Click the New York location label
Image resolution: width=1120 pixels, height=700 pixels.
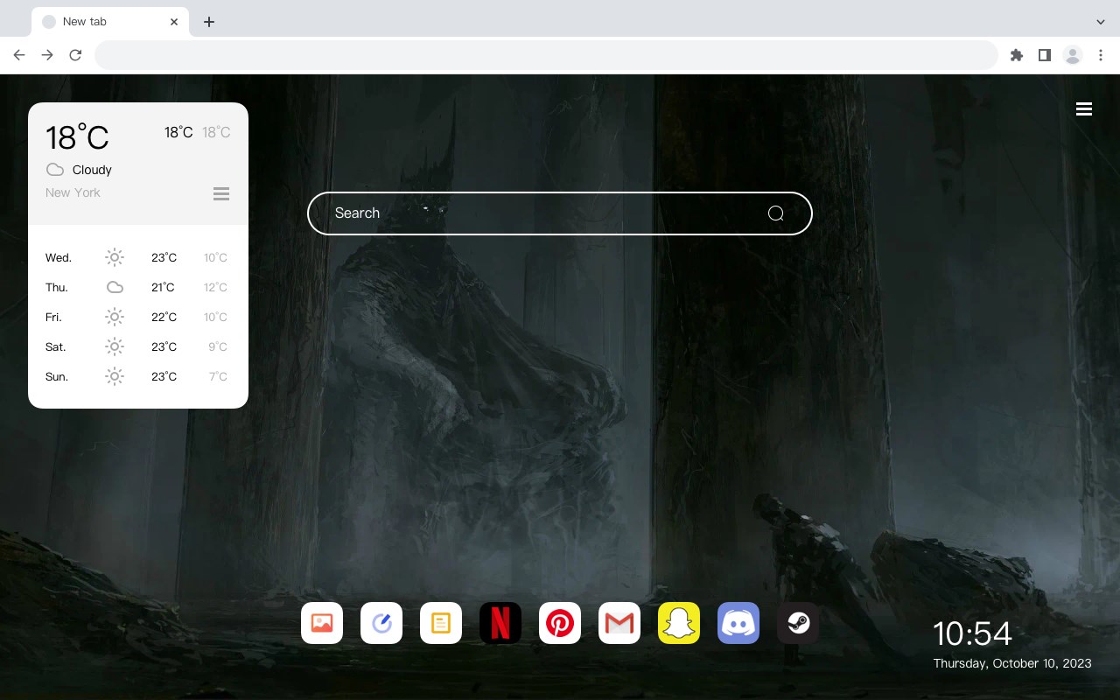click(73, 192)
